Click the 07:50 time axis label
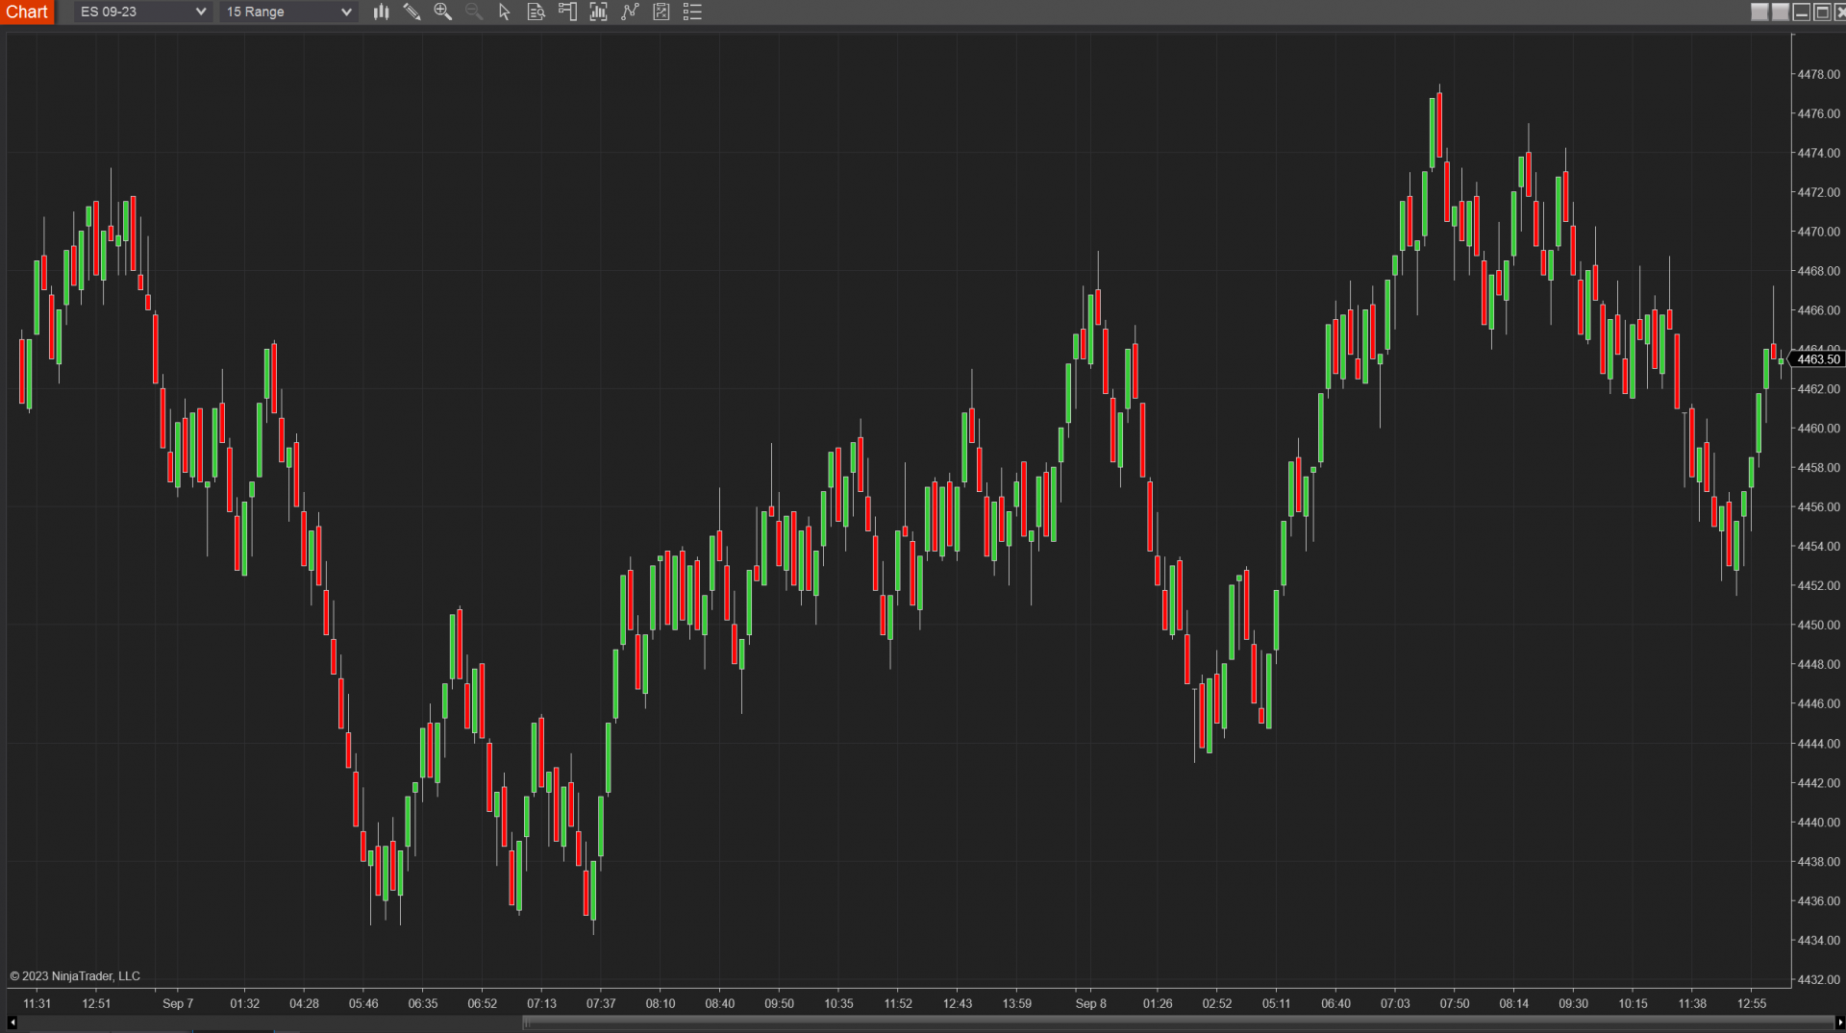Viewport: 1846px width, 1033px height. point(1455,1003)
